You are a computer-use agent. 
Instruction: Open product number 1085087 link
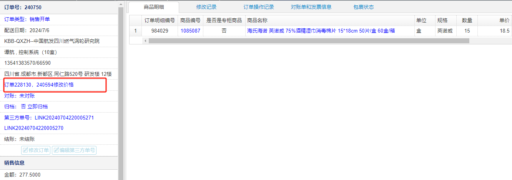click(190, 31)
